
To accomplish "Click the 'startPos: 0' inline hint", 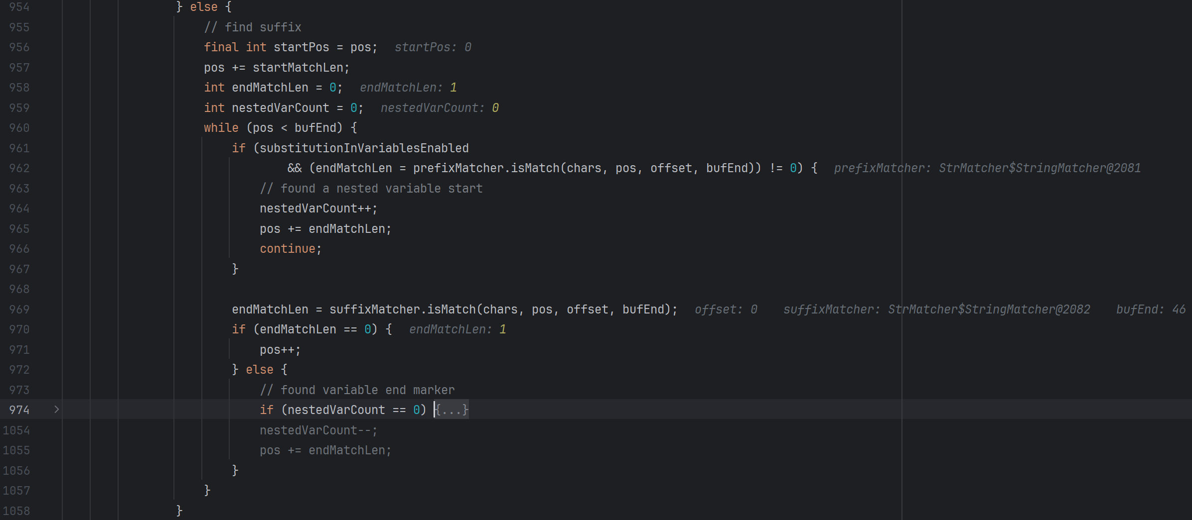I will 433,47.
